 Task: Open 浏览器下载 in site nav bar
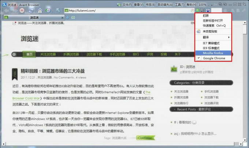(x=94, y=54)
